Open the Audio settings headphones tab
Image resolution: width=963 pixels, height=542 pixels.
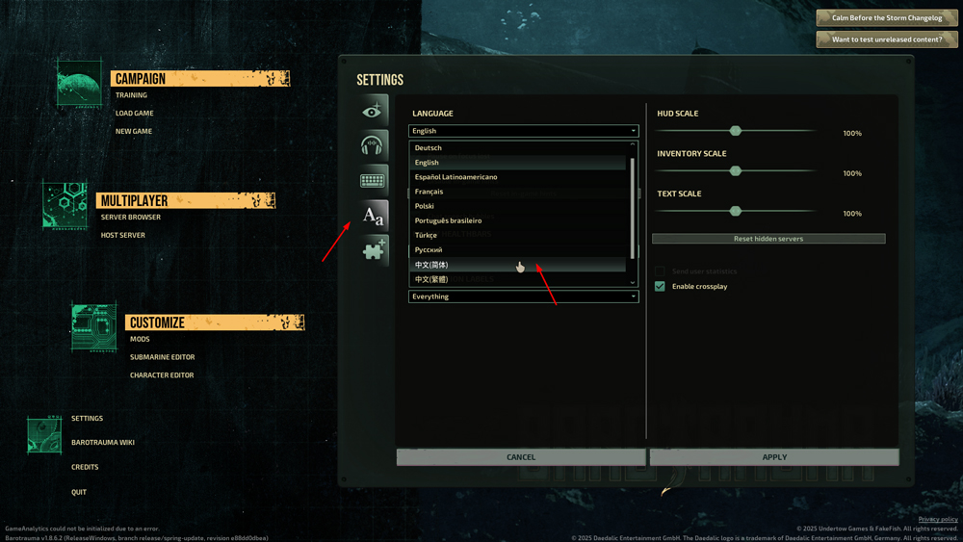(x=374, y=145)
